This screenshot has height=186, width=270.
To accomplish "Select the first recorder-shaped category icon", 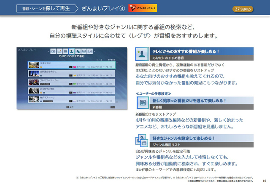I will click(x=53, y=51).
